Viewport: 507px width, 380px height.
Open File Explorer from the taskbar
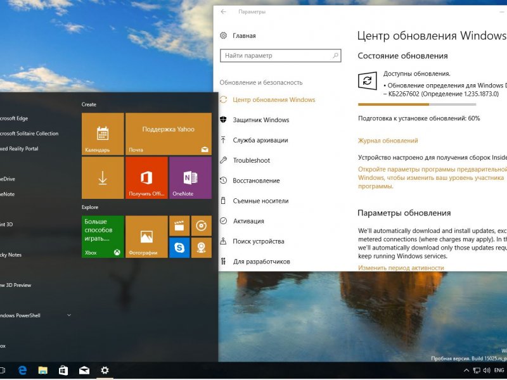[x=42, y=370]
